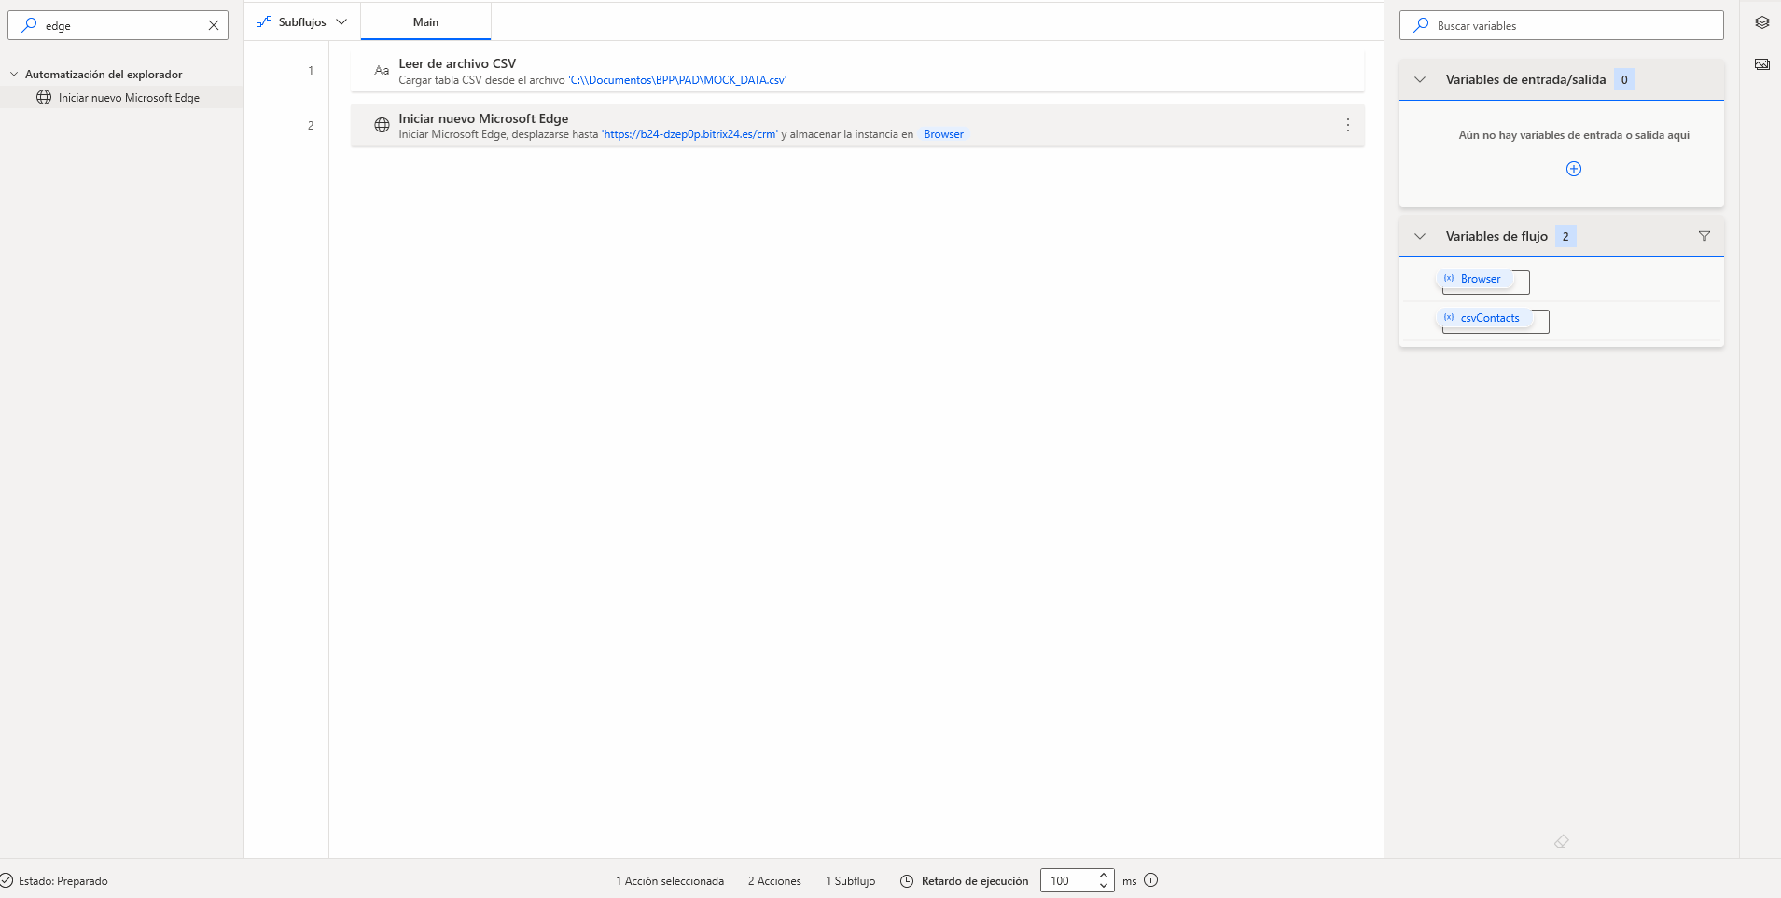Screen dimensions: 1781x898
Task: Click the clock icon next to Retardo de ejecución
Action: [x=907, y=880]
